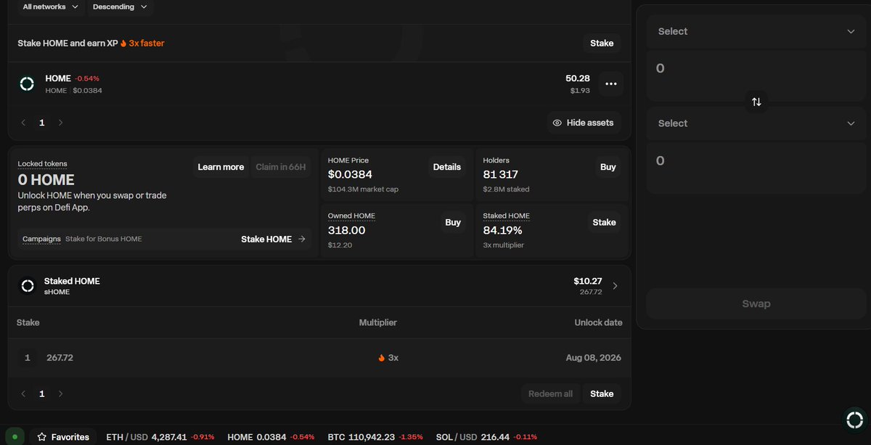Click the Details button next to HOME Price

[446, 166]
